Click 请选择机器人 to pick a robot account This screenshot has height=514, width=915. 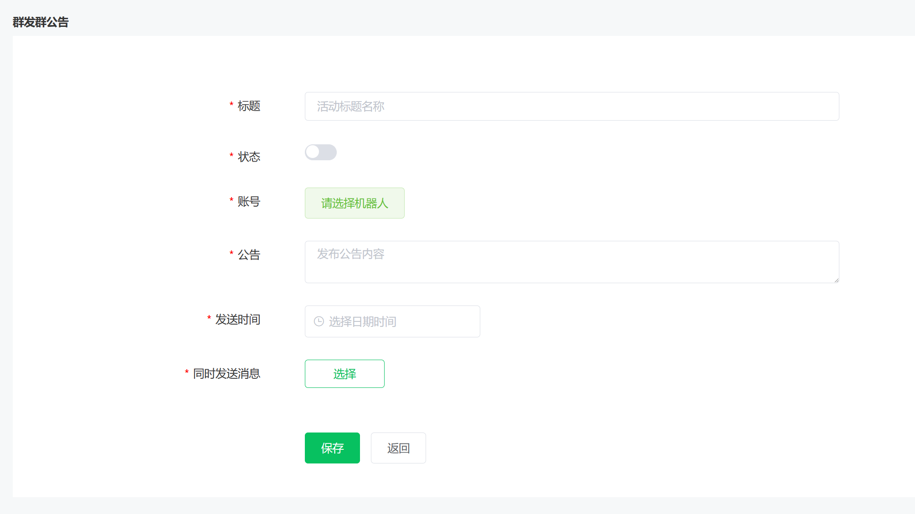(355, 203)
